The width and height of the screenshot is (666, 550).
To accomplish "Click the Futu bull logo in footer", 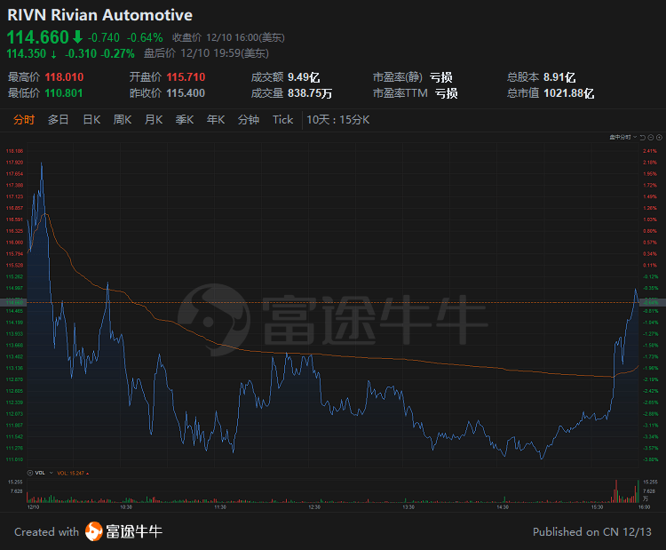I will (94, 531).
